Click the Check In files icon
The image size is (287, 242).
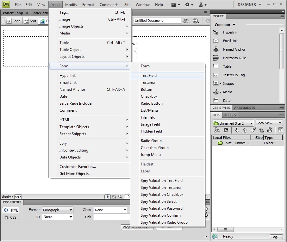coord(262,130)
